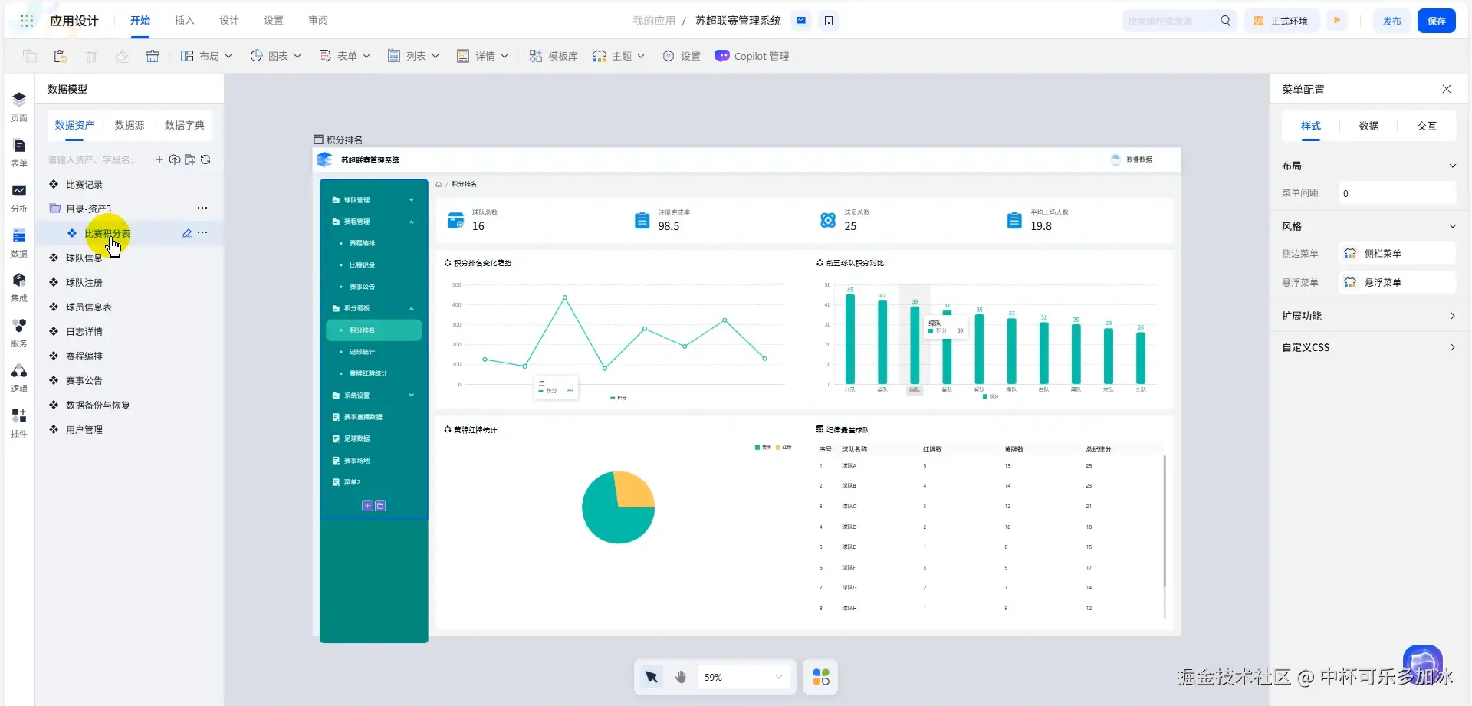The image size is (1472, 706).
Task: Switch to the desktop view mode
Action: click(801, 21)
